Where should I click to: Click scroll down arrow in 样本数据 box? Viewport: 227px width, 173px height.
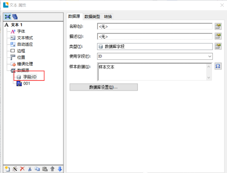click(x=209, y=78)
